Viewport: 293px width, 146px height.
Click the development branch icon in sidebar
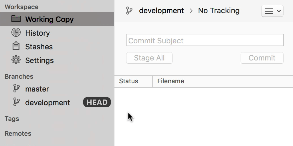click(17, 102)
